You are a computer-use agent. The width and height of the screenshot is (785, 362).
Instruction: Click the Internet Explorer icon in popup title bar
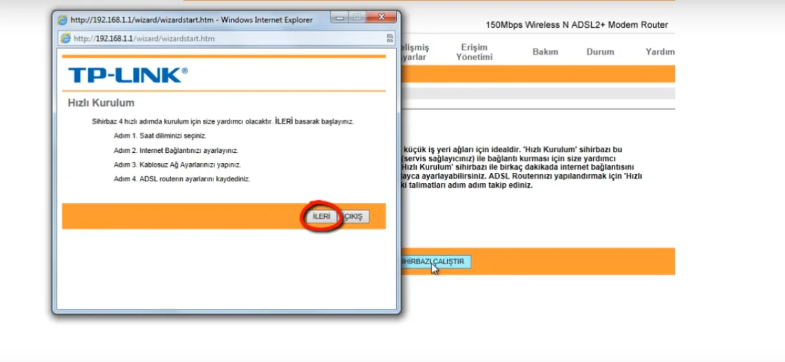[62, 19]
